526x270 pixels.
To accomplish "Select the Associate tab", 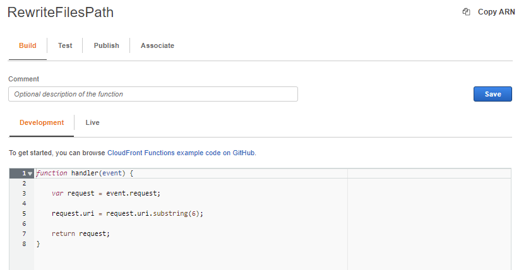I will (x=157, y=45).
